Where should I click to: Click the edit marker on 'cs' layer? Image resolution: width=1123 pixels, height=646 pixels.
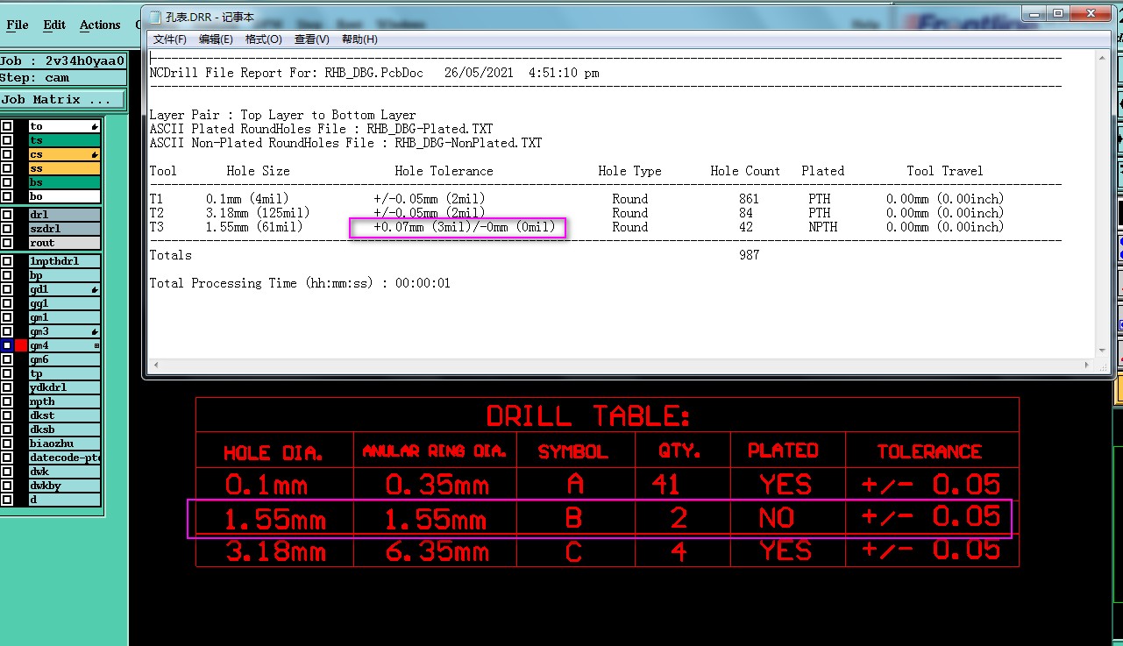click(95, 155)
